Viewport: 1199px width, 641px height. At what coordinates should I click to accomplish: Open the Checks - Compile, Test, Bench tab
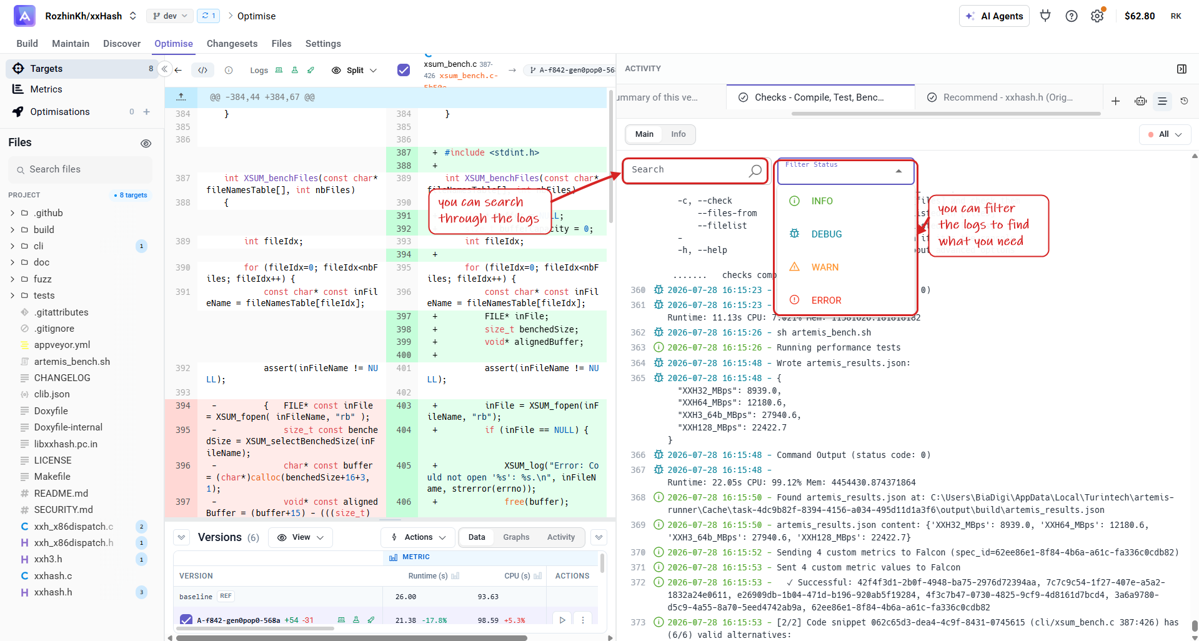pos(819,97)
